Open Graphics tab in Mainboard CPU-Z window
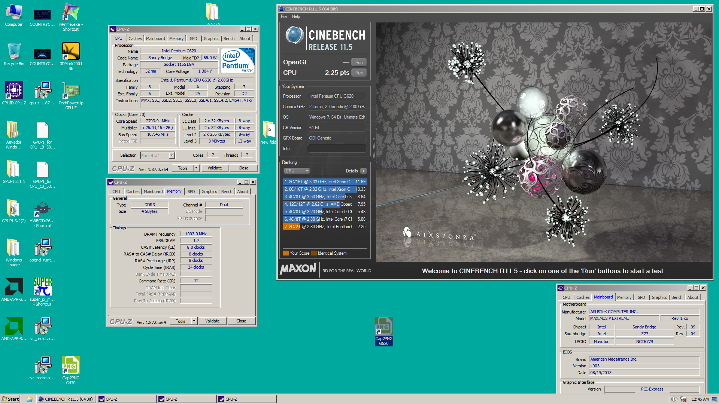719x404 pixels. [x=659, y=297]
